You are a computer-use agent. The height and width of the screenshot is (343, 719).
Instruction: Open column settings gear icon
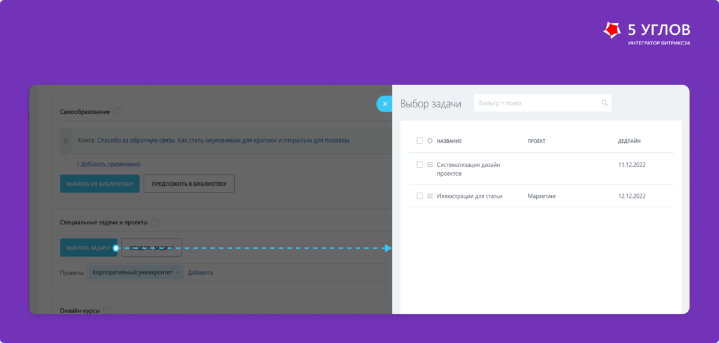[x=430, y=141]
